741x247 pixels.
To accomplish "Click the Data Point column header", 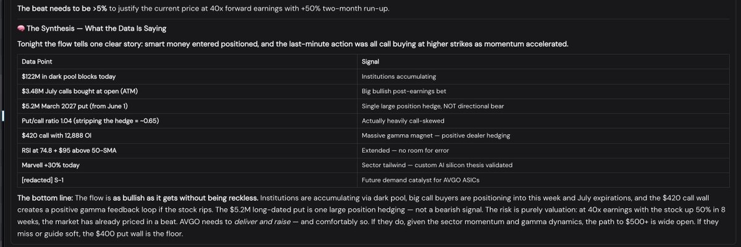I will pyautogui.click(x=188, y=62).
